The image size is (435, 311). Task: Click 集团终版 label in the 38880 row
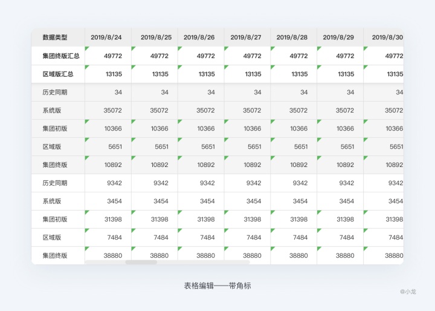(55, 255)
